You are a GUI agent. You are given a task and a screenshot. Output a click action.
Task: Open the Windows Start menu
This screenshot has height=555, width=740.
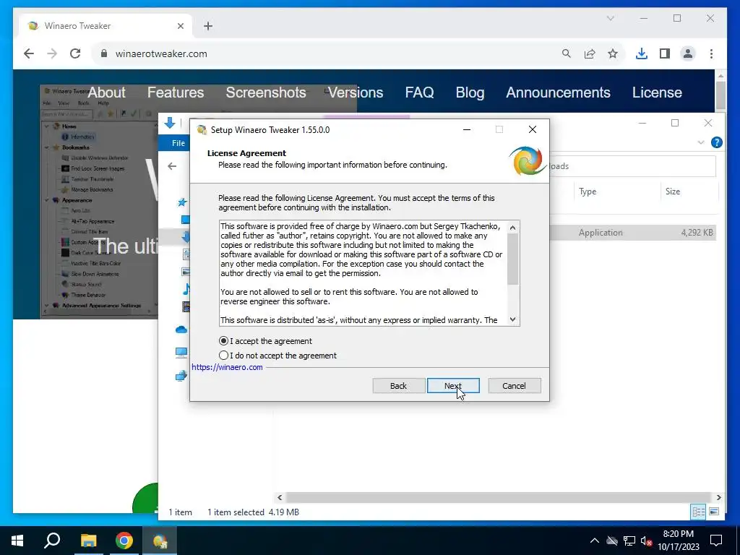pyautogui.click(x=17, y=541)
